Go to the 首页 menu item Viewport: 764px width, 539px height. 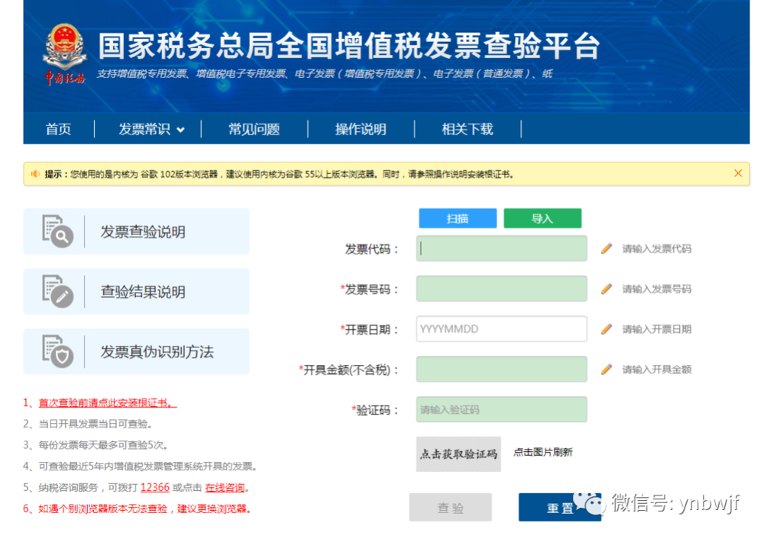[x=58, y=129]
